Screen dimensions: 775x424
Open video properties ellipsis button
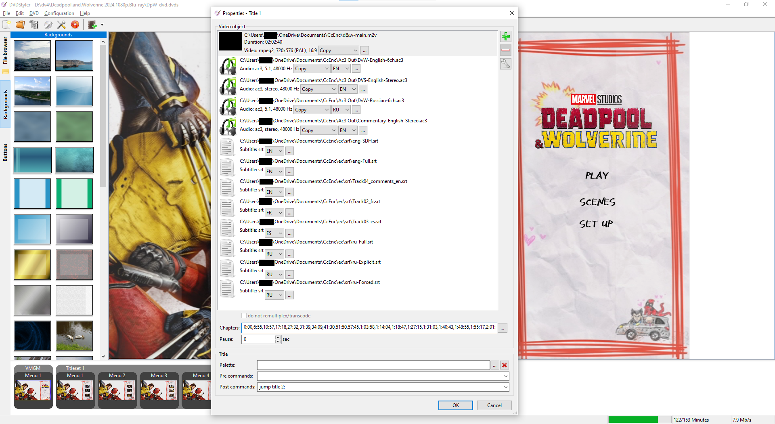(x=364, y=50)
